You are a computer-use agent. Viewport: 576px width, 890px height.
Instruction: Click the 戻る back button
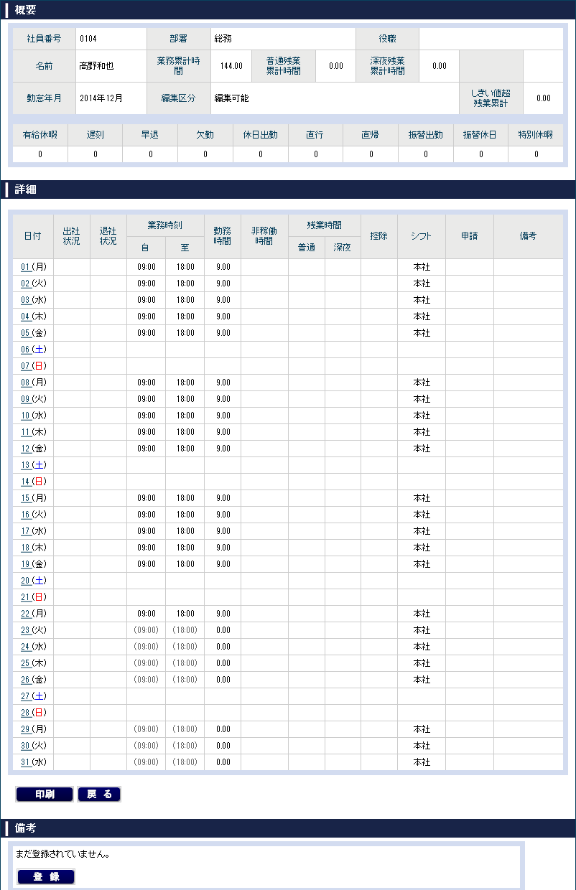click(99, 794)
